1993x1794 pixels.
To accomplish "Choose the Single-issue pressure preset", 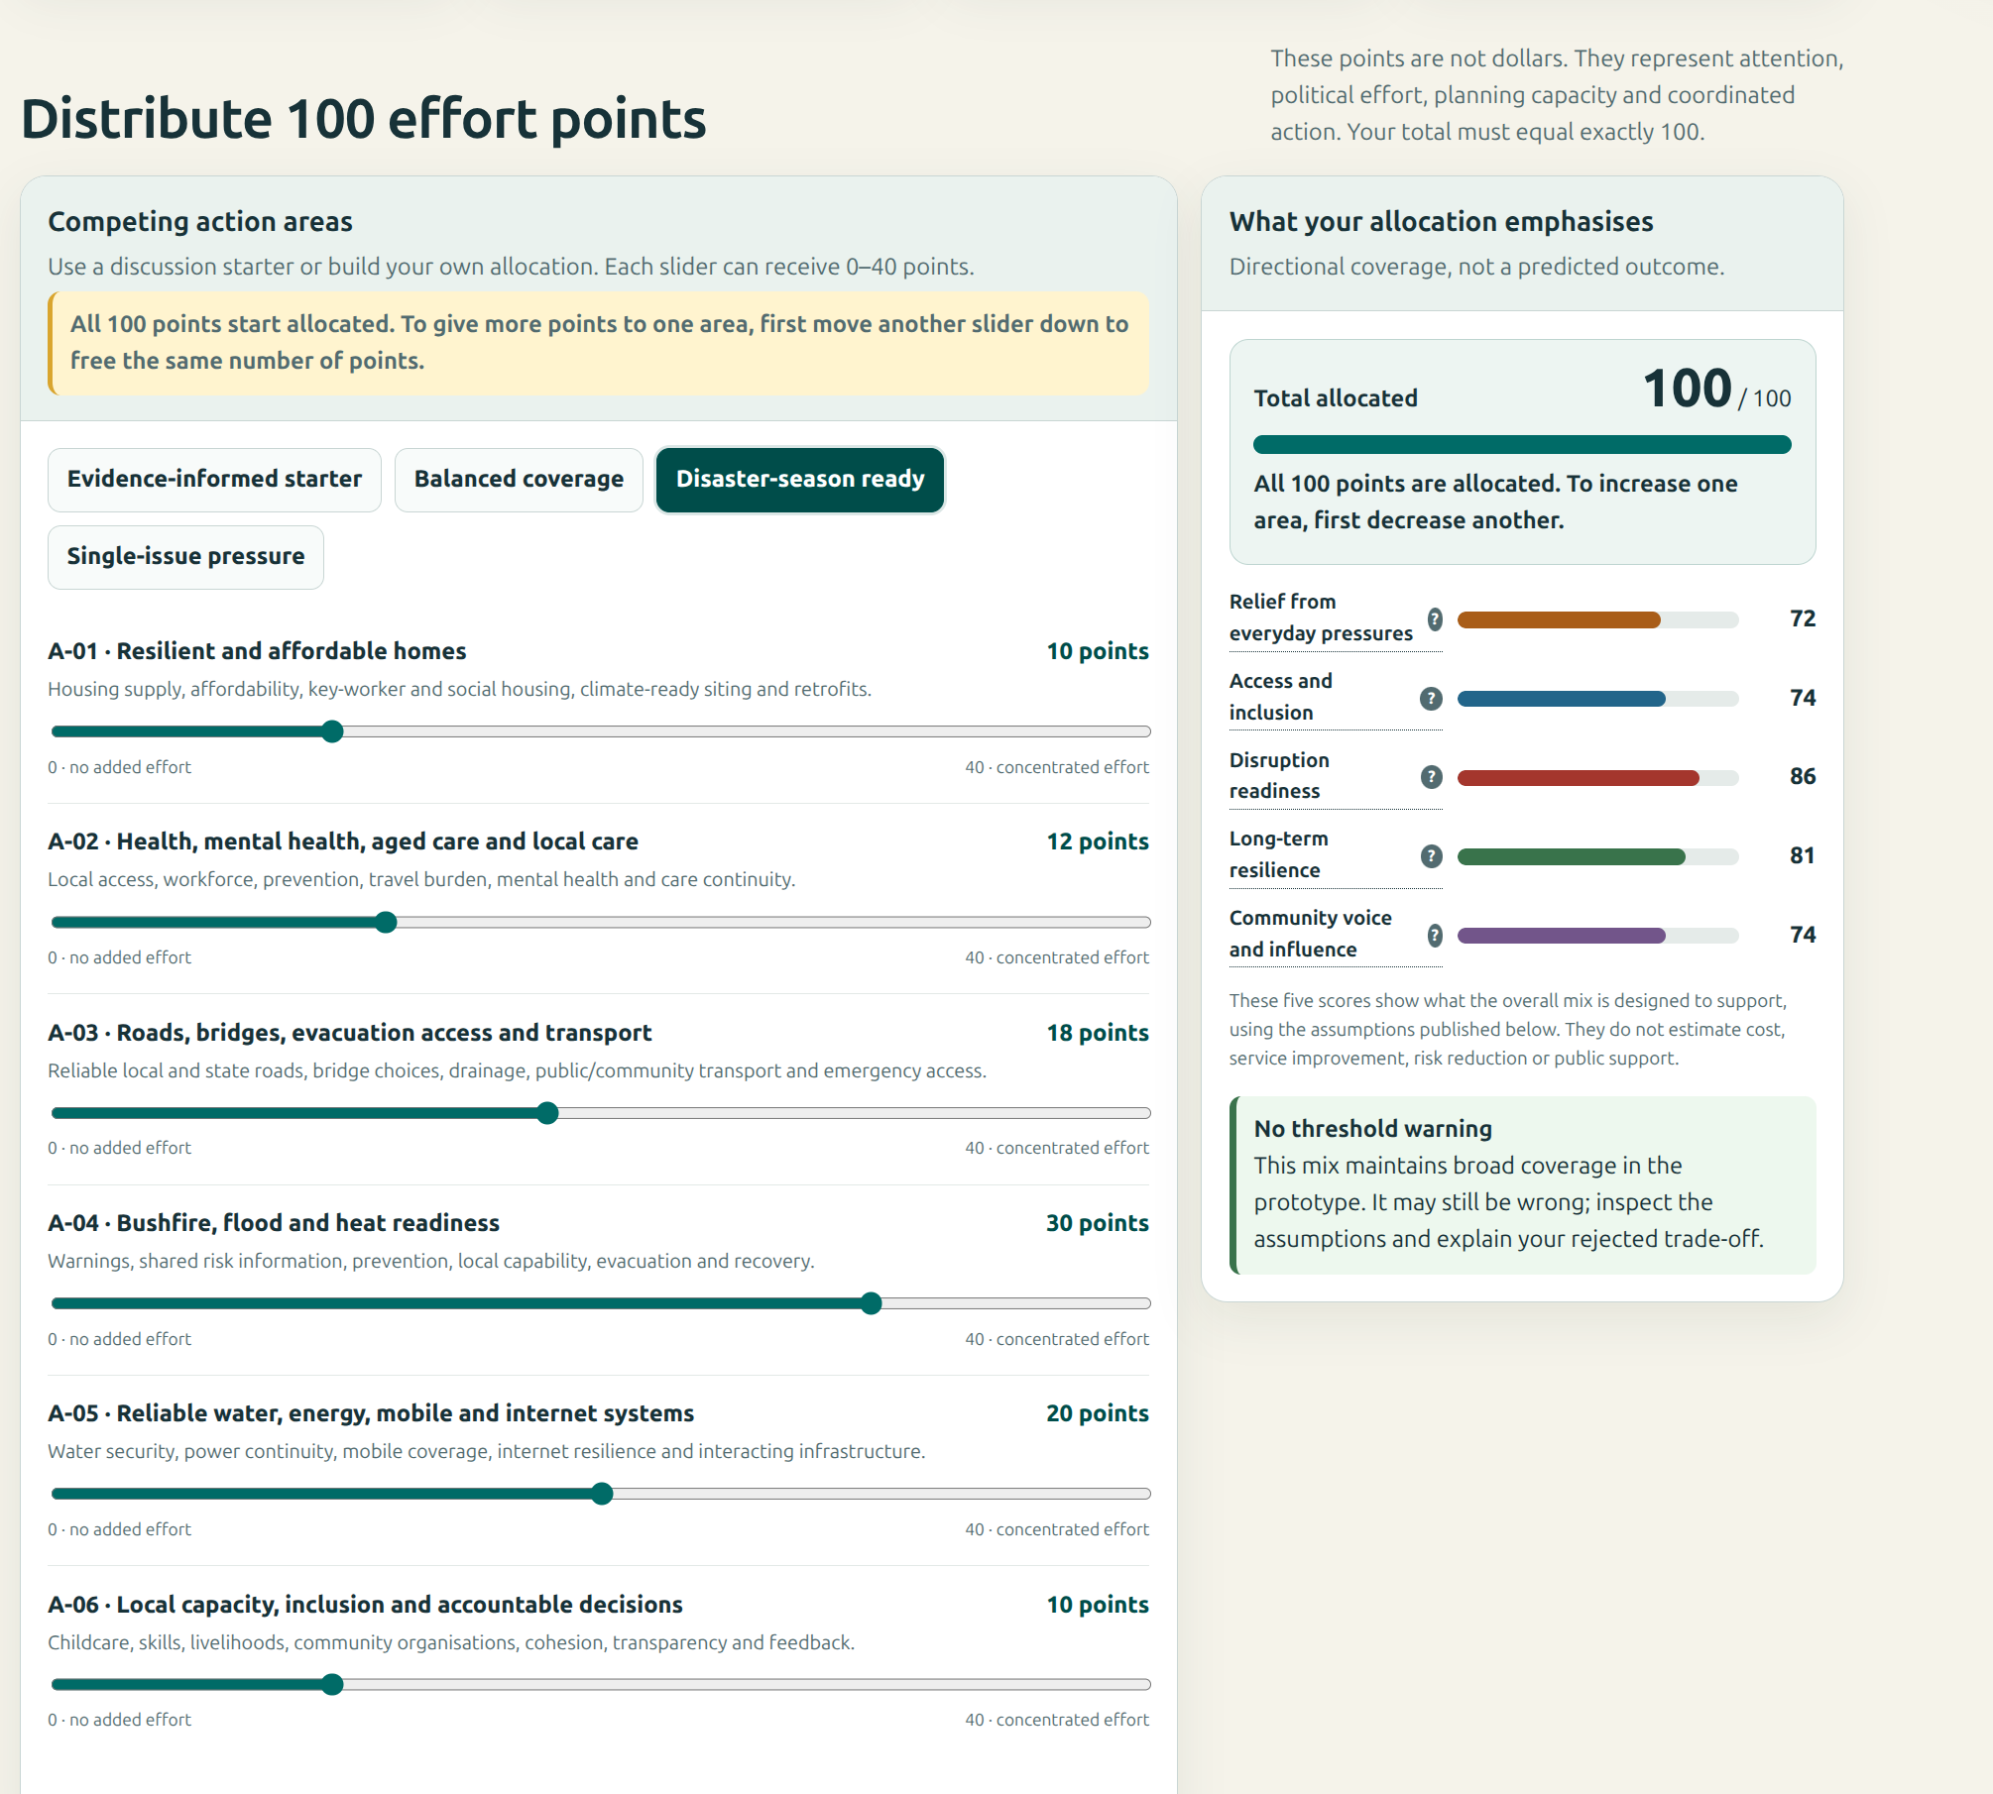I will tap(185, 557).
